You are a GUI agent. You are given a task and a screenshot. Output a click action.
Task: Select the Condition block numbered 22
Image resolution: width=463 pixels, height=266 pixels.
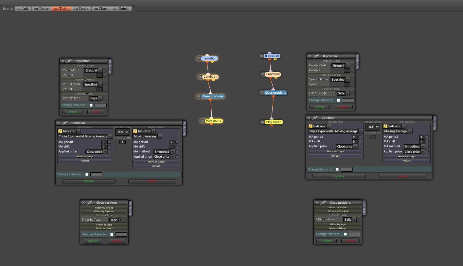(273, 74)
